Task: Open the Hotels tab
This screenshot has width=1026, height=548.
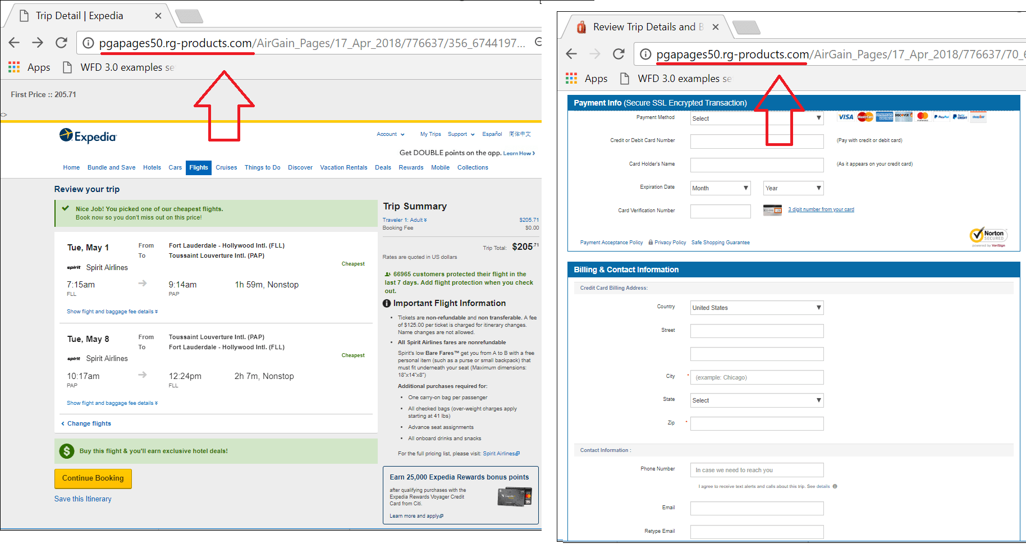Action: pyautogui.click(x=152, y=167)
